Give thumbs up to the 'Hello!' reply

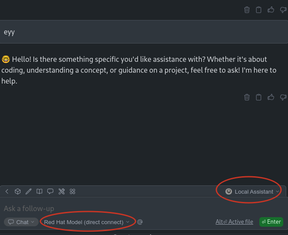point(271,97)
